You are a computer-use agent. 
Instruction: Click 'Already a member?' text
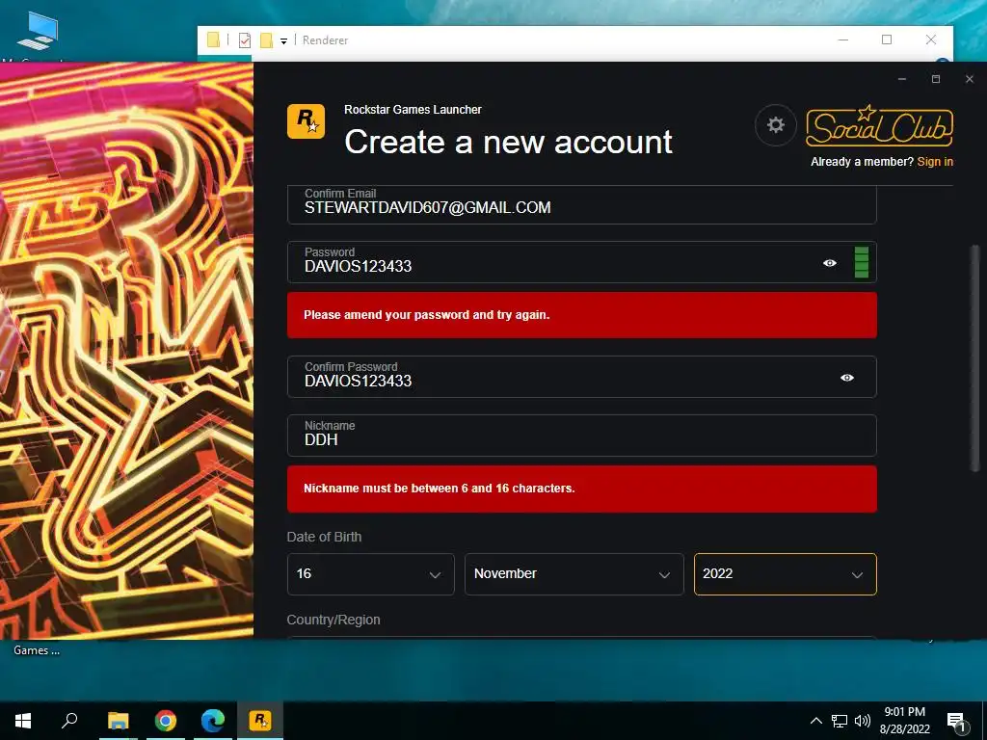click(x=862, y=162)
